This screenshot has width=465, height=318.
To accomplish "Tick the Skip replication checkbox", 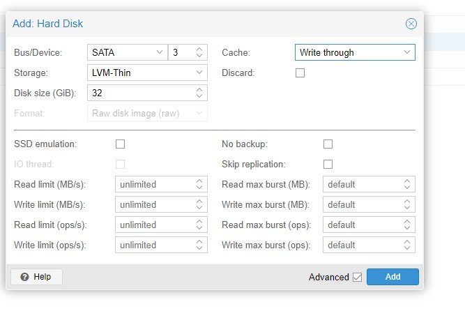I will click(328, 164).
